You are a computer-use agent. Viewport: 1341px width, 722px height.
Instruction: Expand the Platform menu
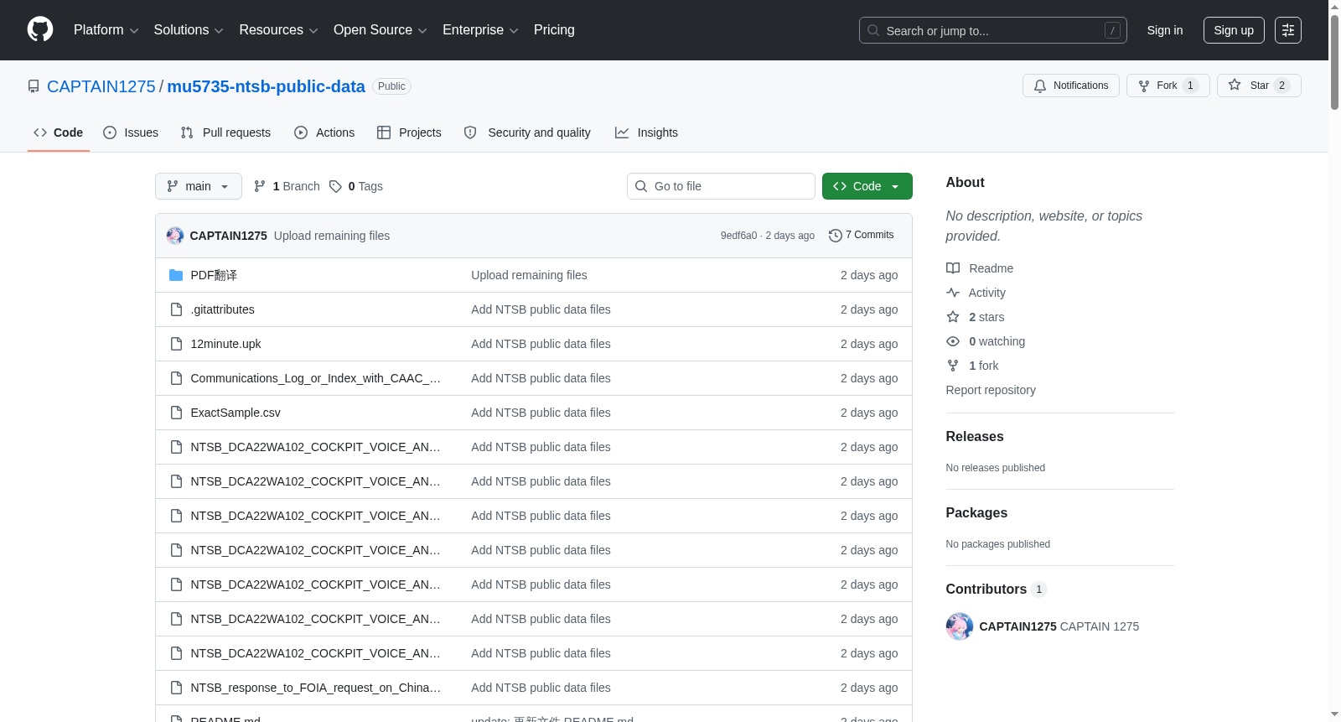pos(106,30)
